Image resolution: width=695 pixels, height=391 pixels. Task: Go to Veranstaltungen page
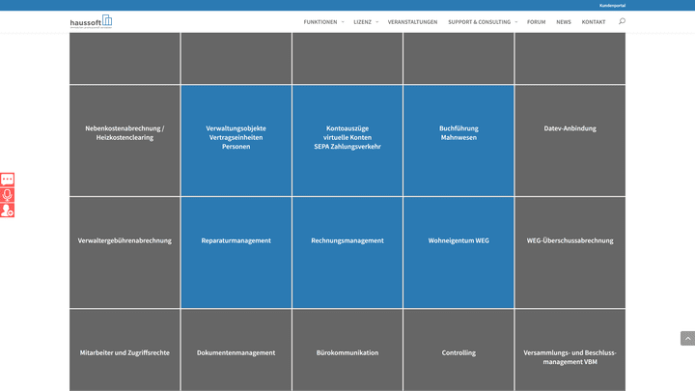(x=412, y=21)
